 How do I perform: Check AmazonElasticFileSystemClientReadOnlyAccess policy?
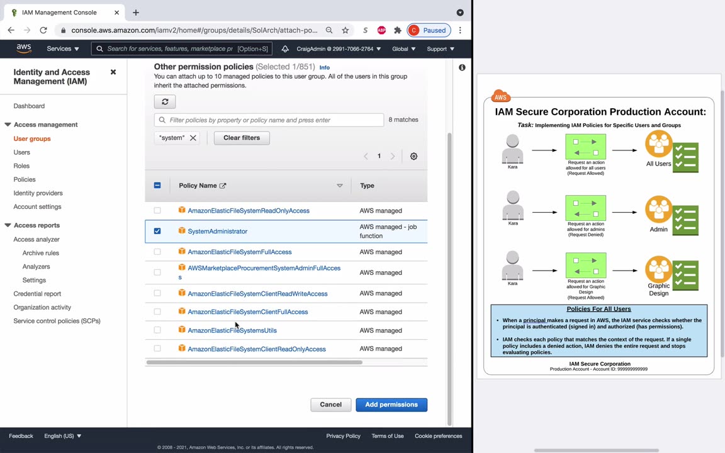click(157, 349)
